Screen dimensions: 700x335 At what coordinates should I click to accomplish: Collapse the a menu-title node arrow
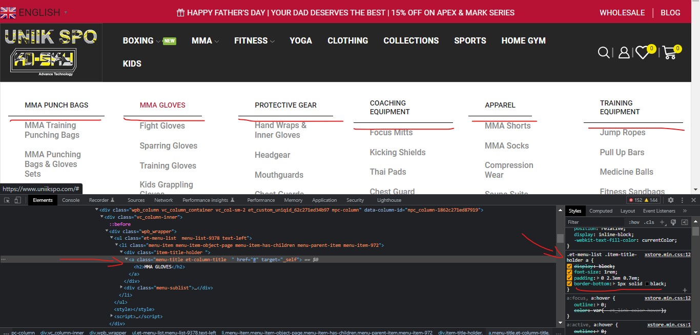point(127,260)
